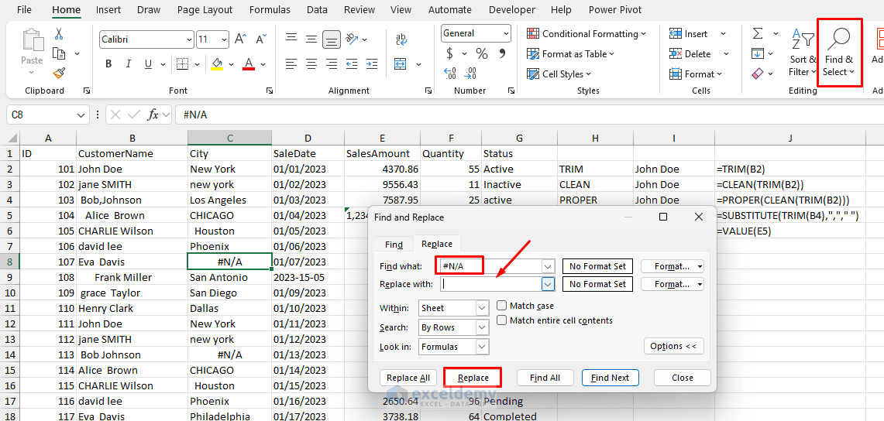Click the Clear eraser icon
884x421 pixels.
(x=758, y=74)
